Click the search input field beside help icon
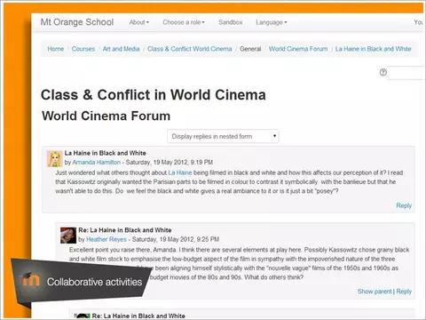This screenshot has width=426, height=320. pyautogui.click(x=406, y=73)
